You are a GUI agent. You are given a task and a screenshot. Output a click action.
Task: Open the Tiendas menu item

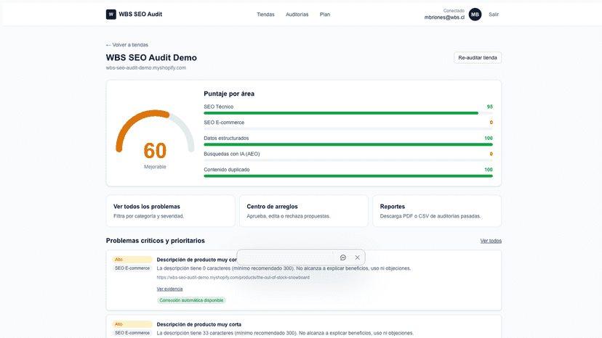tap(265, 15)
